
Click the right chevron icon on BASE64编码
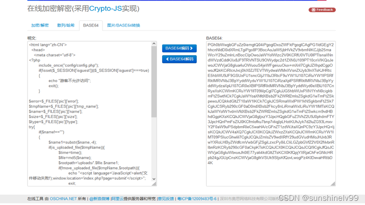click(191, 49)
